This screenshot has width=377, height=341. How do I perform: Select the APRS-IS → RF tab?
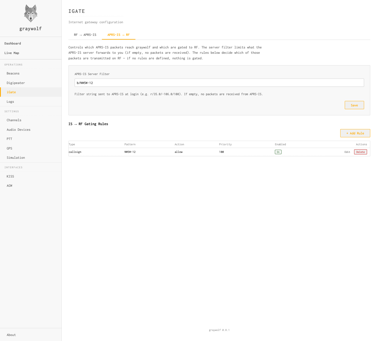click(x=118, y=35)
